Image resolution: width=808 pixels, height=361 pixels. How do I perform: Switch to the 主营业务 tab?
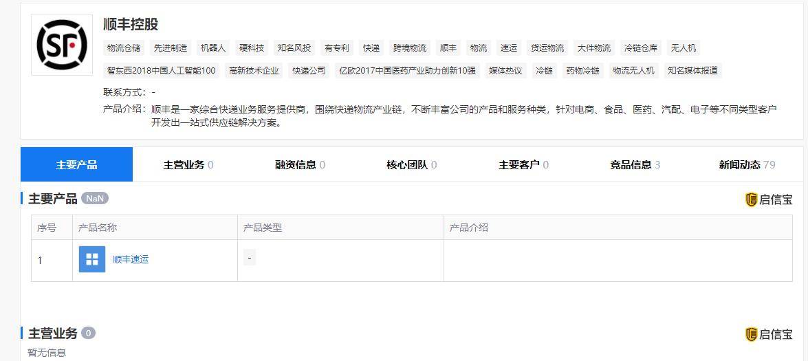click(188, 165)
